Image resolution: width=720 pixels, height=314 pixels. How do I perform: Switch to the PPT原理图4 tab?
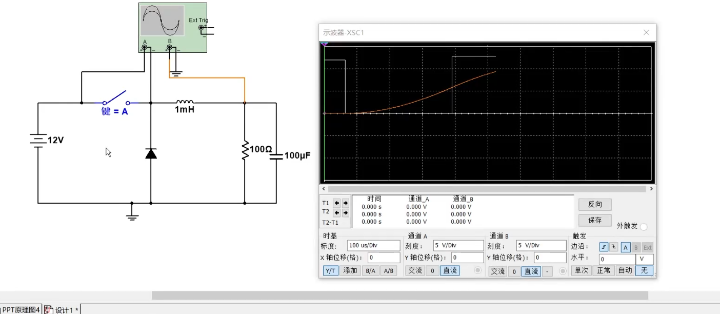click(20, 310)
